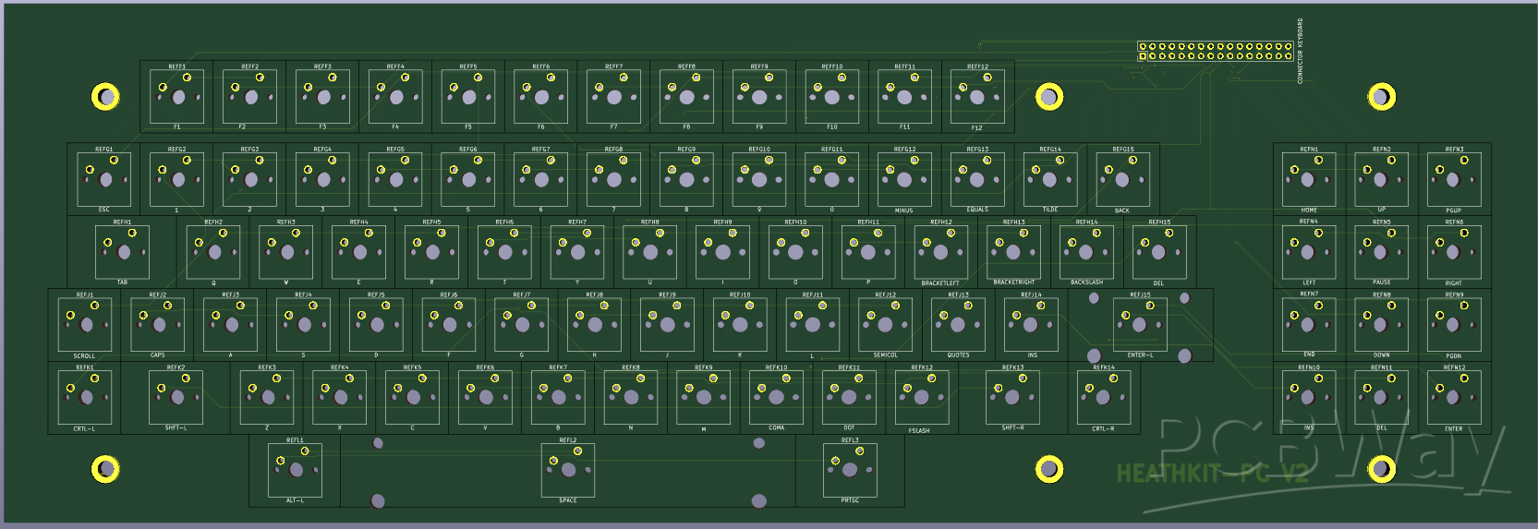Click the HOME key switch footprint

[x=1309, y=179]
